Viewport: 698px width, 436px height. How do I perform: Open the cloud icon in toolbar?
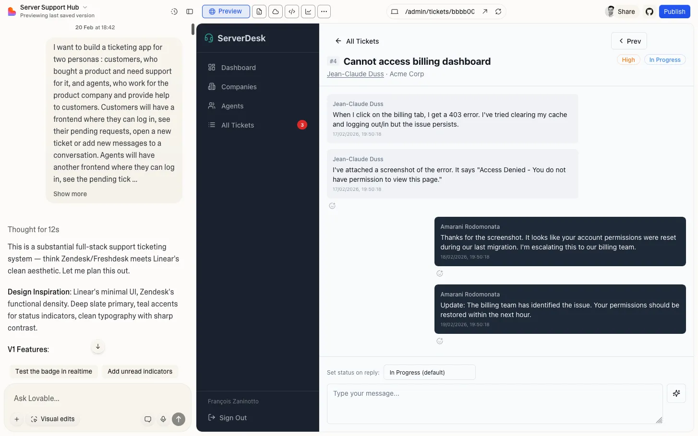(x=275, y=12)
